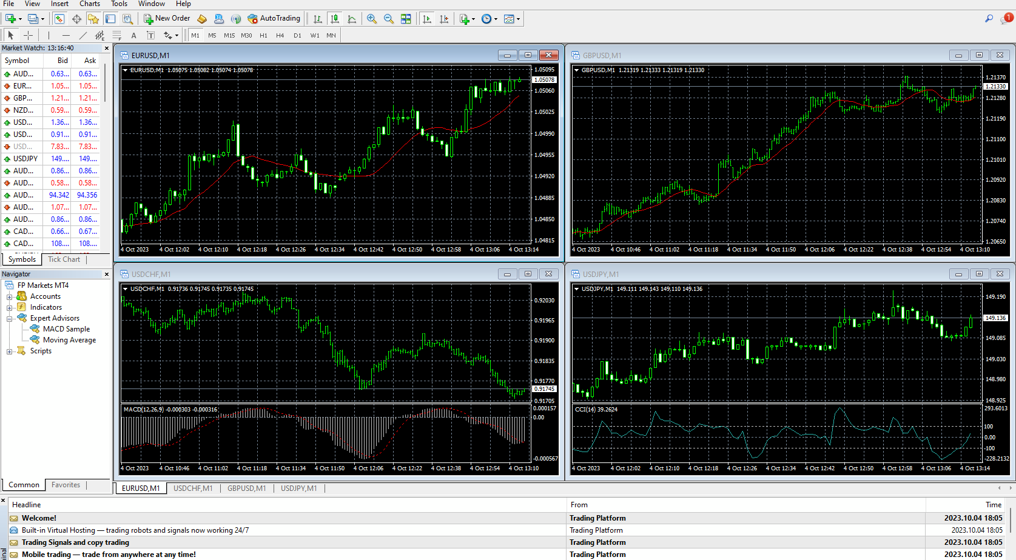1016x560 pixels.
Task: Select the Draw Text (A) tool
Action: click(133, 35)
